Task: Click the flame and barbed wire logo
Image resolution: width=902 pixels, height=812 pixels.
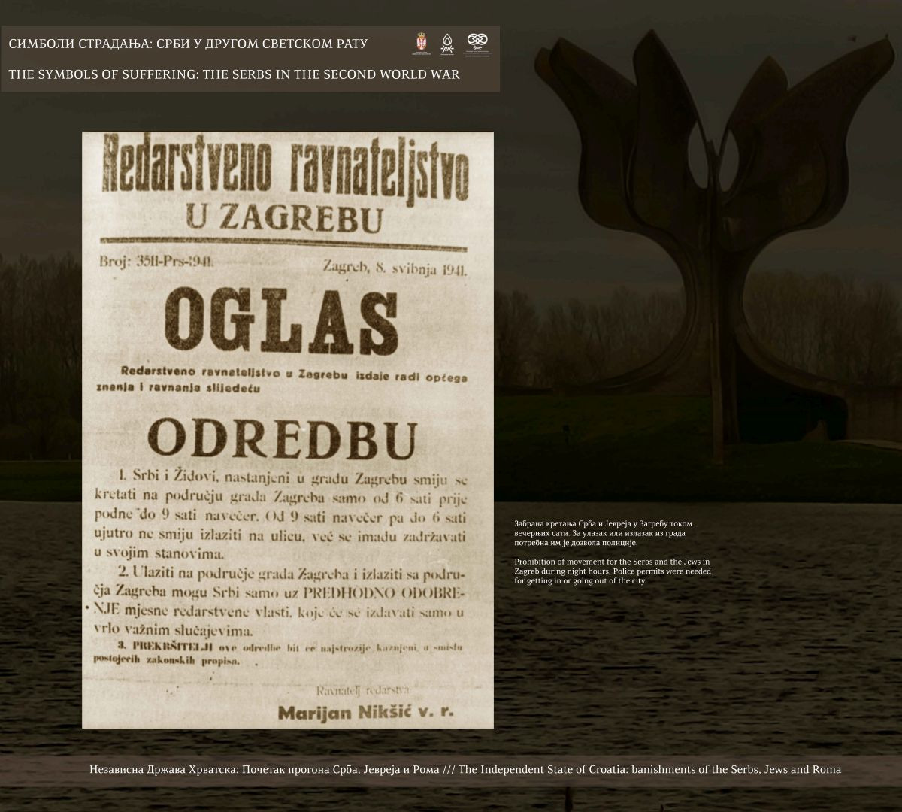Action: pyautogui.click(x=446, y=44)
